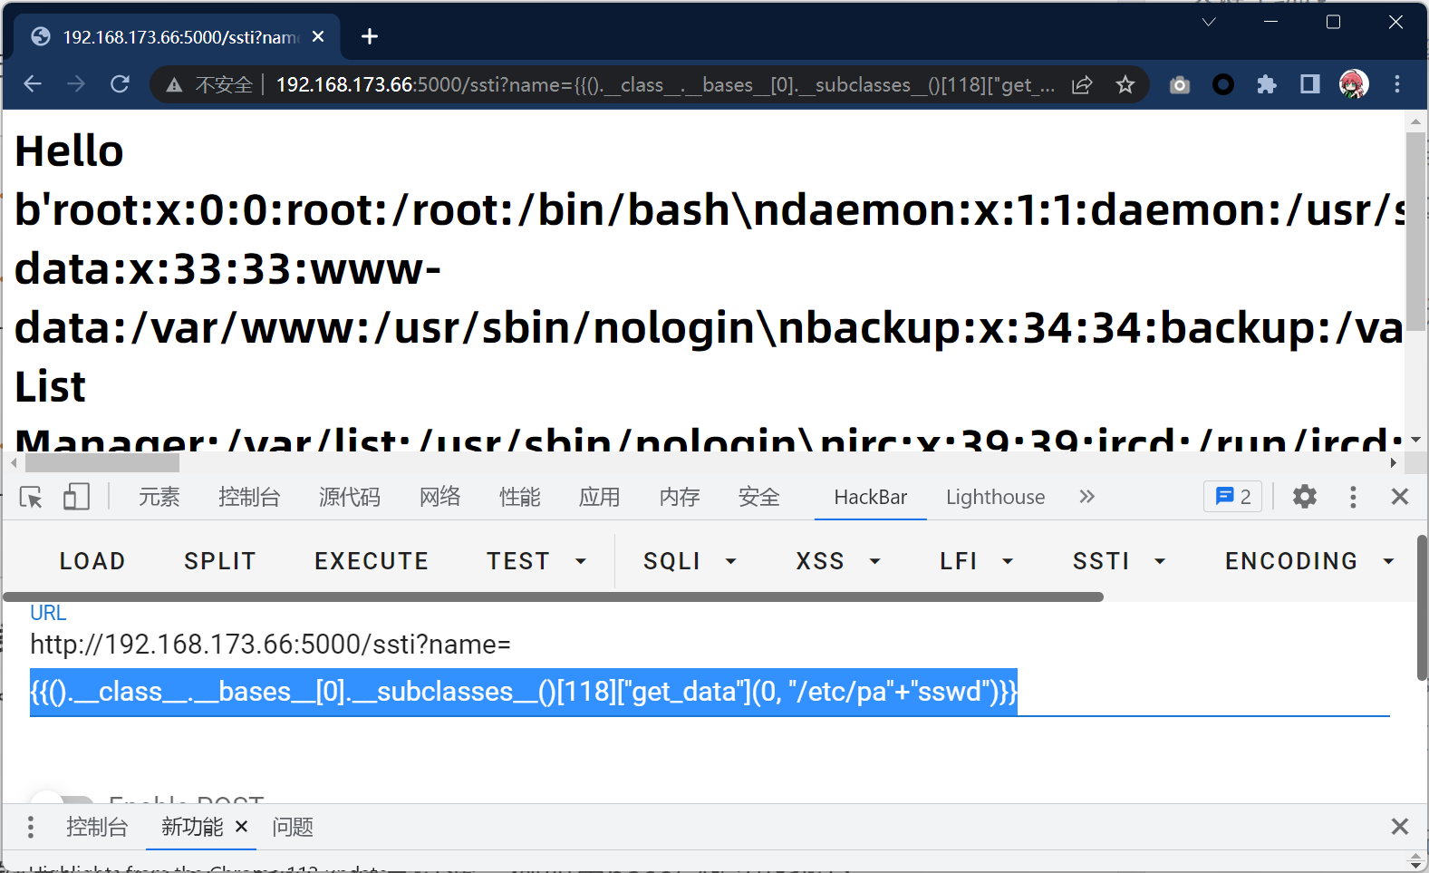The width and height of the screenshot is (1429, 873).
Task: Toggle device toolbar emulation icon
Action: [x=76, y=497]
